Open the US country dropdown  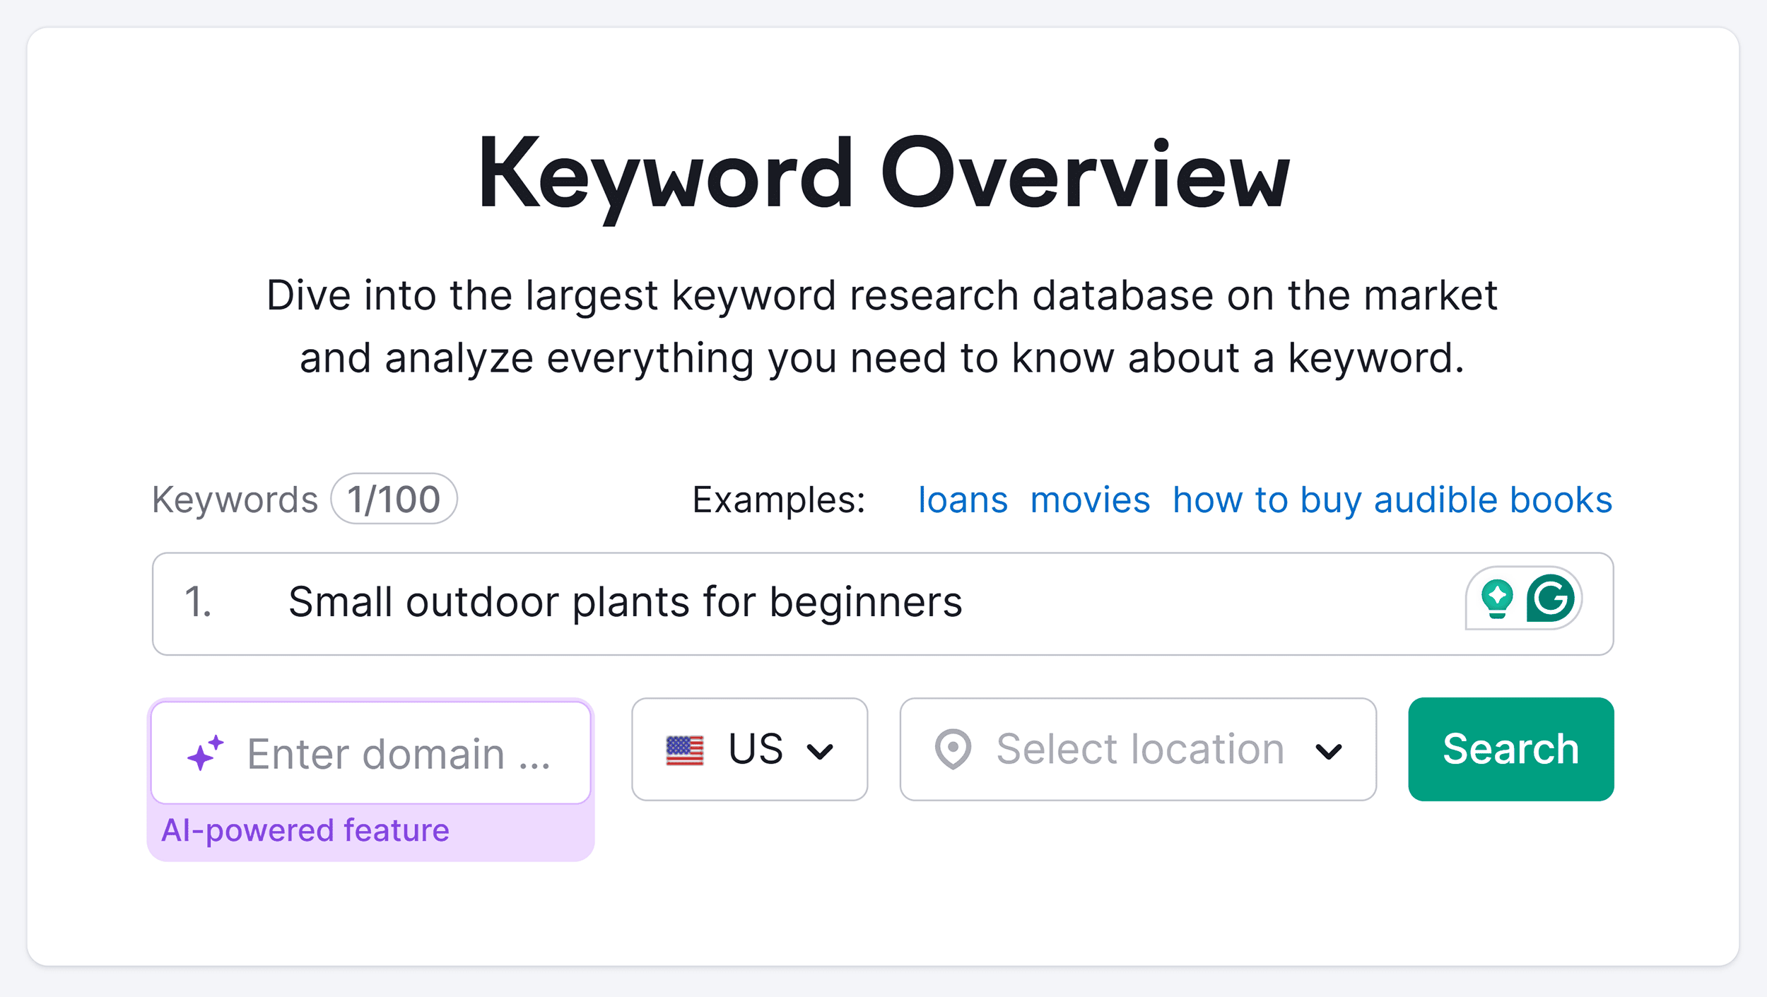pos(749,749)
